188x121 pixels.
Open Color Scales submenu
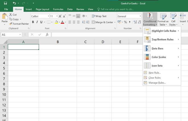(x=162, y=57)
